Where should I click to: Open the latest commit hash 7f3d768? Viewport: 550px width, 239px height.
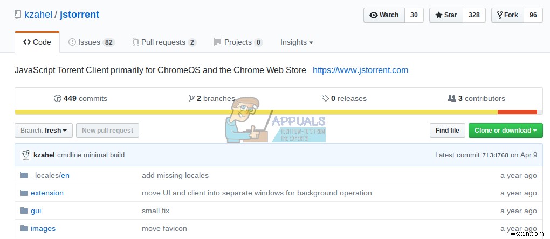(x=496, y=155)
